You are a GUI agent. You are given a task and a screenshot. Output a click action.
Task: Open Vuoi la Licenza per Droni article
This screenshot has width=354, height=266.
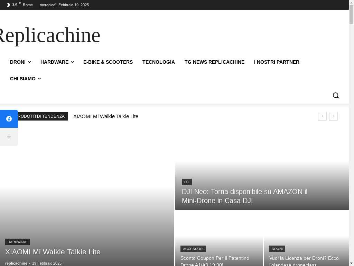tap(304, 261)
